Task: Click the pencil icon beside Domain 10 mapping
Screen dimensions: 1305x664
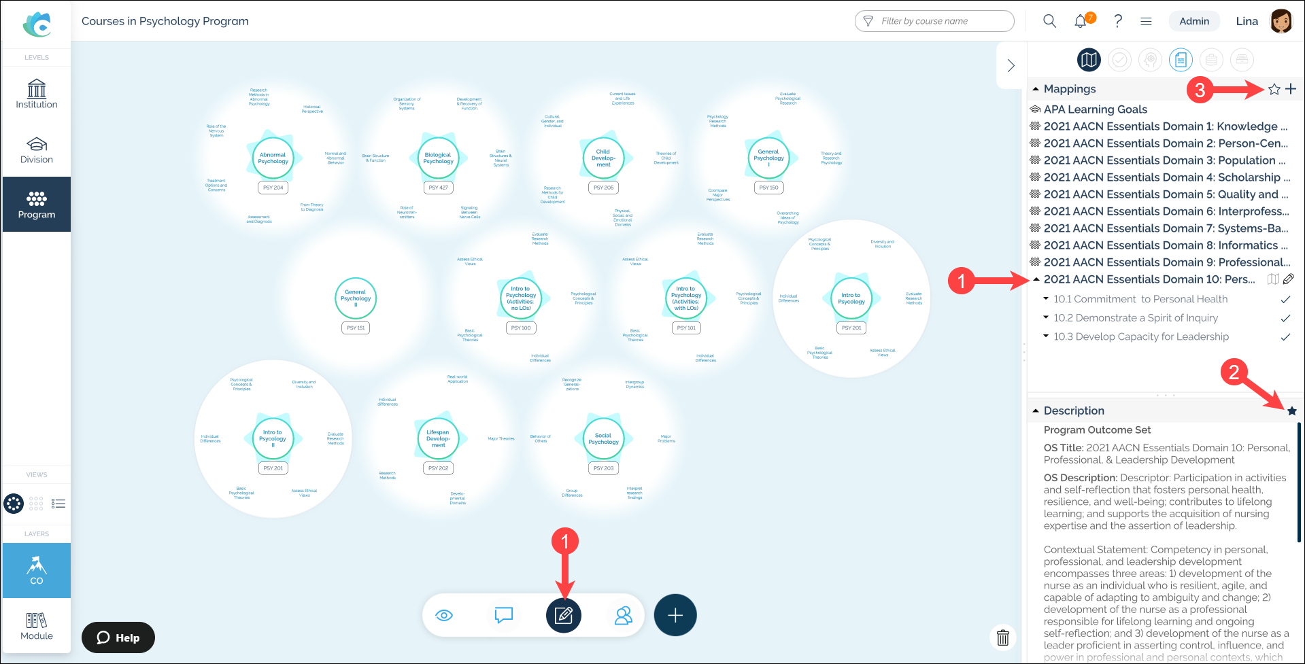Action: click(1289, 279)
